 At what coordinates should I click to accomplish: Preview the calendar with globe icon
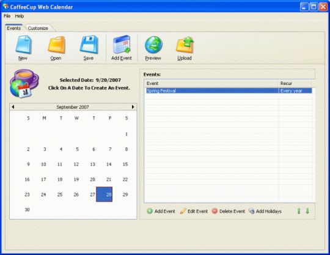coord(153,45)
